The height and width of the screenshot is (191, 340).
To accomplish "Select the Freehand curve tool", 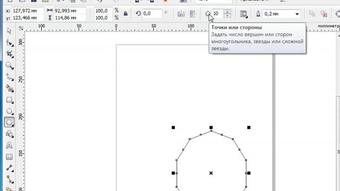I will [x=10, y=77].
